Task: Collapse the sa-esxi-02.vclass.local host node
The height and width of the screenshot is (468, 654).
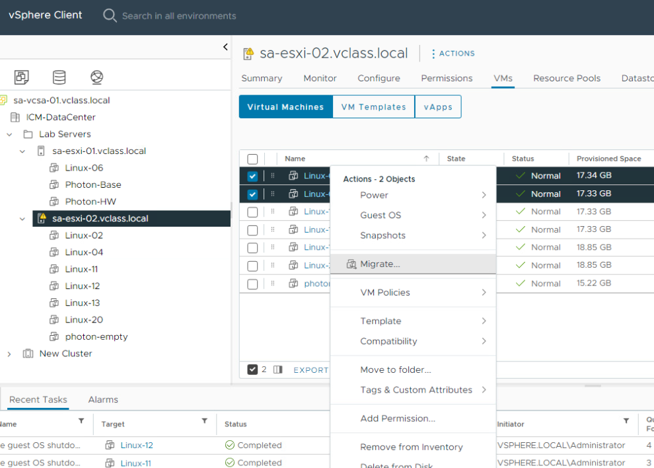Action: pos(22,219)
